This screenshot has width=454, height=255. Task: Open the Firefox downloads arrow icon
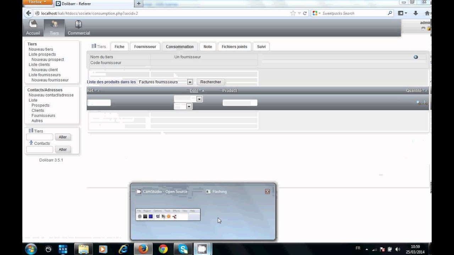[x=416, y=13]
